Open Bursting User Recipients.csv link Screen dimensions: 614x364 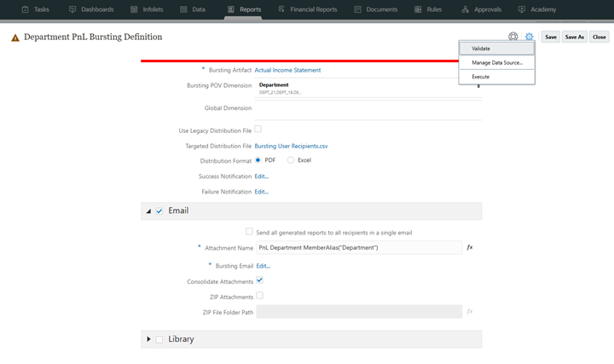pos(291,146)
